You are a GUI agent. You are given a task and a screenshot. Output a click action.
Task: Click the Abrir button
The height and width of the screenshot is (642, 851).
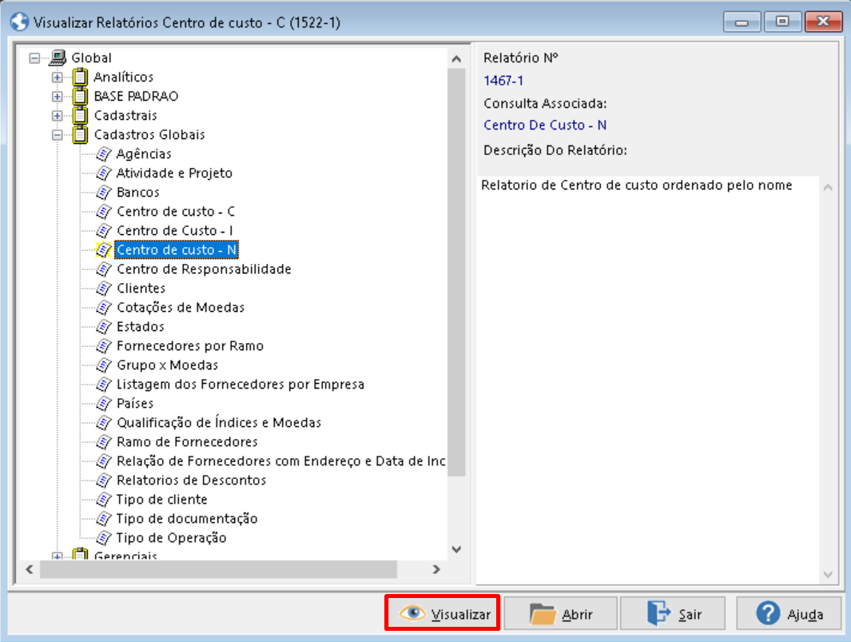tap(561, 613)
